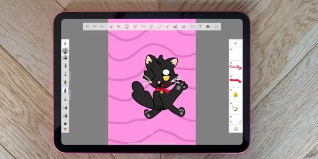
Task: Select the currently highlighted brush
Action: point(65,90)
